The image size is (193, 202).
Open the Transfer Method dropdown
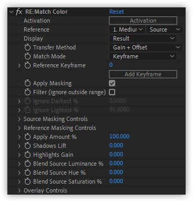tap(146, 47)
